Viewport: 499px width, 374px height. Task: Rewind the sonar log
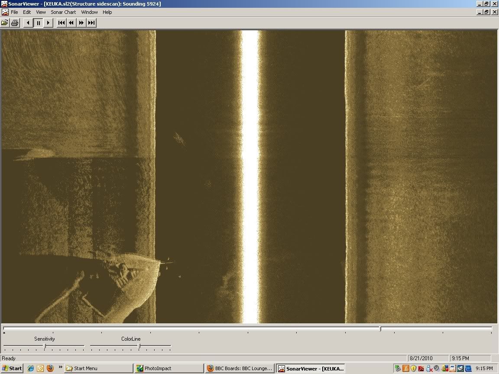pyautogui.click(x=71, y=23)
